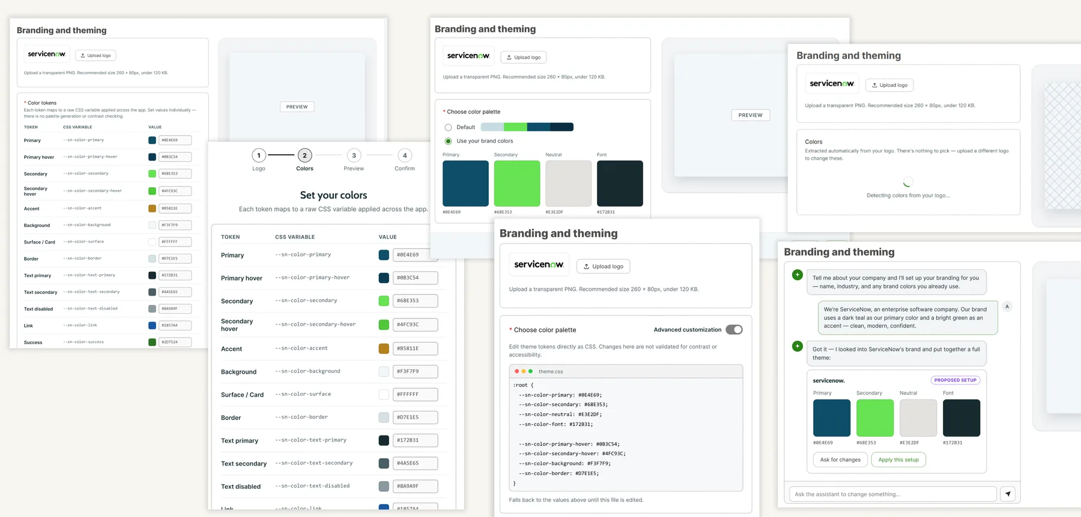Click the "Apply this setup" button
The image size is (1081, 517).
[898, 460]
